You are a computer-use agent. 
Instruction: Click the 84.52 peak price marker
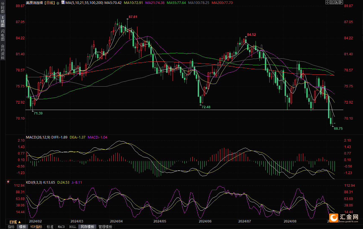pos(252,35)
